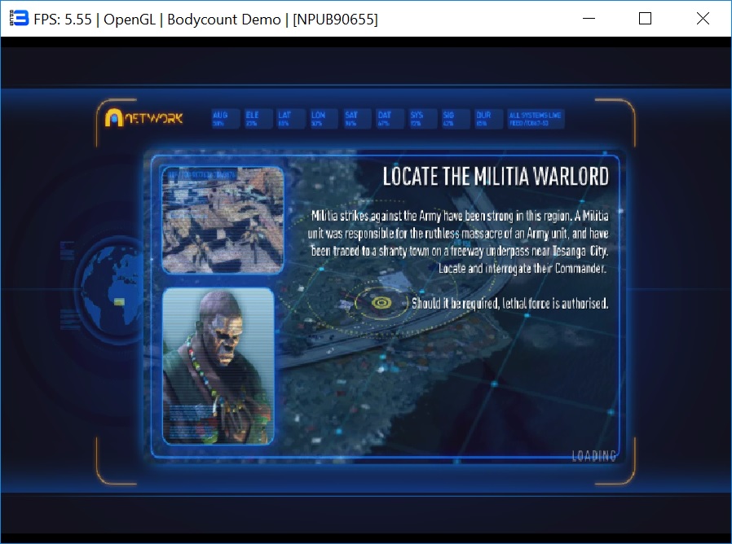Open the militia warlord portrait
Screen dimensions: 732x544
click(x=218, y=366)
